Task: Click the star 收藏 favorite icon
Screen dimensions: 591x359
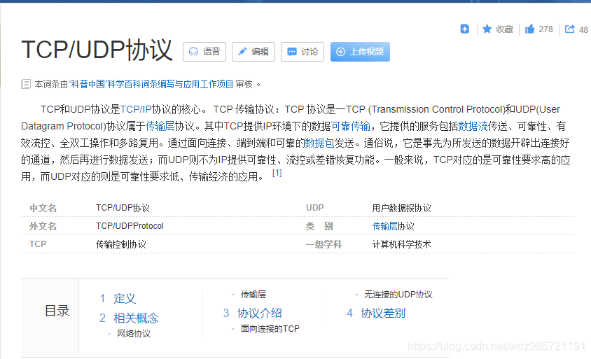Action: click(x=487, y=29)
